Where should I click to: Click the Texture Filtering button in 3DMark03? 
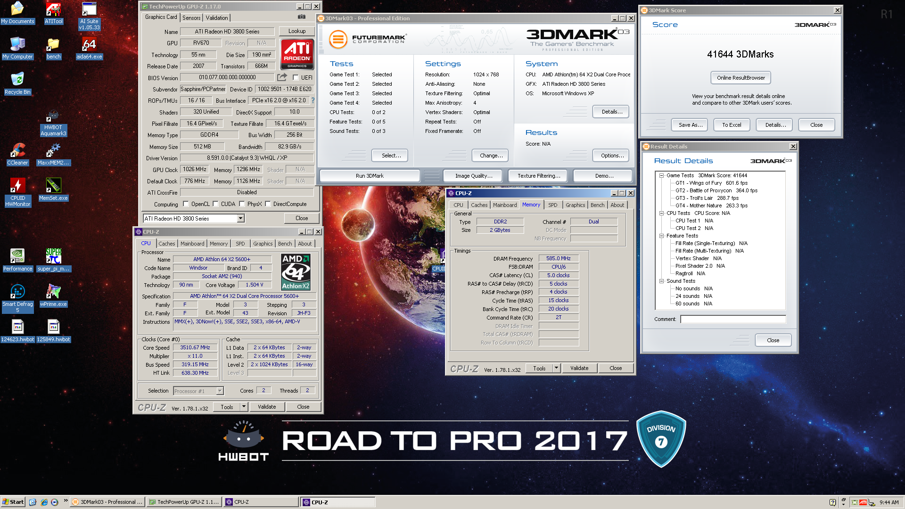click(539, 176)
